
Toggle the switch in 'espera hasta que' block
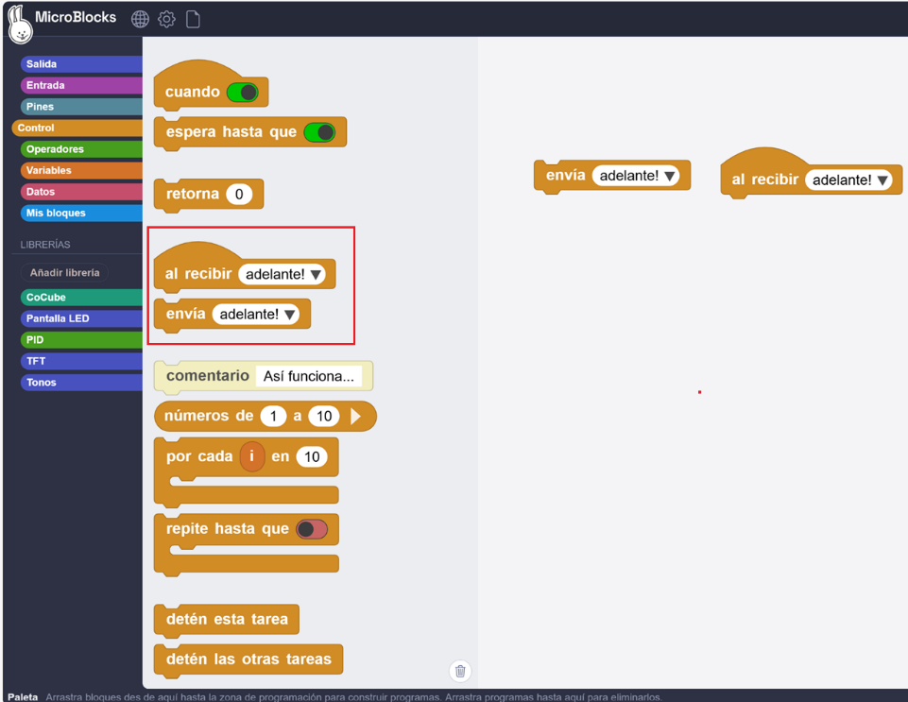319,132
